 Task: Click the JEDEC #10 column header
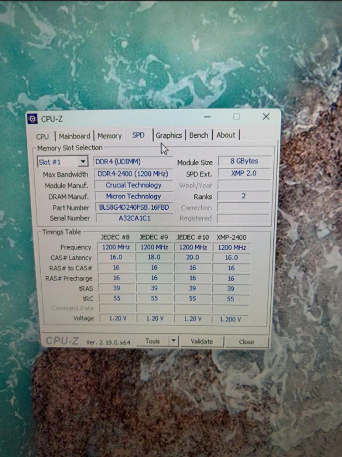[x=193, y=237]
